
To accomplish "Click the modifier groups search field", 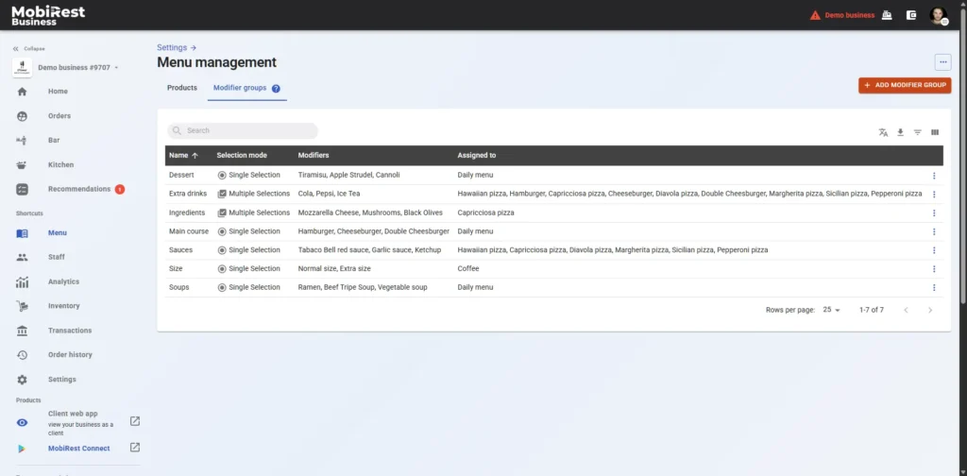I will coord(243,131).
